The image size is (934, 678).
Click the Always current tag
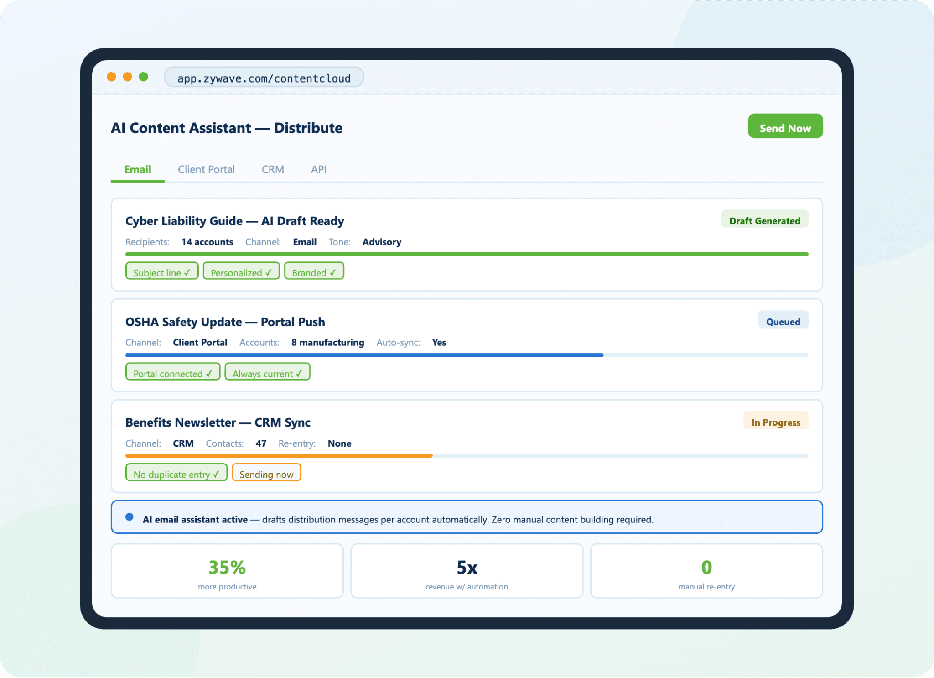tap(267, 373)
